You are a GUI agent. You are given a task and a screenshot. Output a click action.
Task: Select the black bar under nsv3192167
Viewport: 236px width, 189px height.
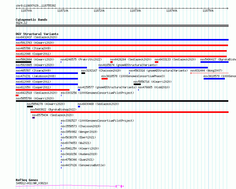tap(83, 73)
